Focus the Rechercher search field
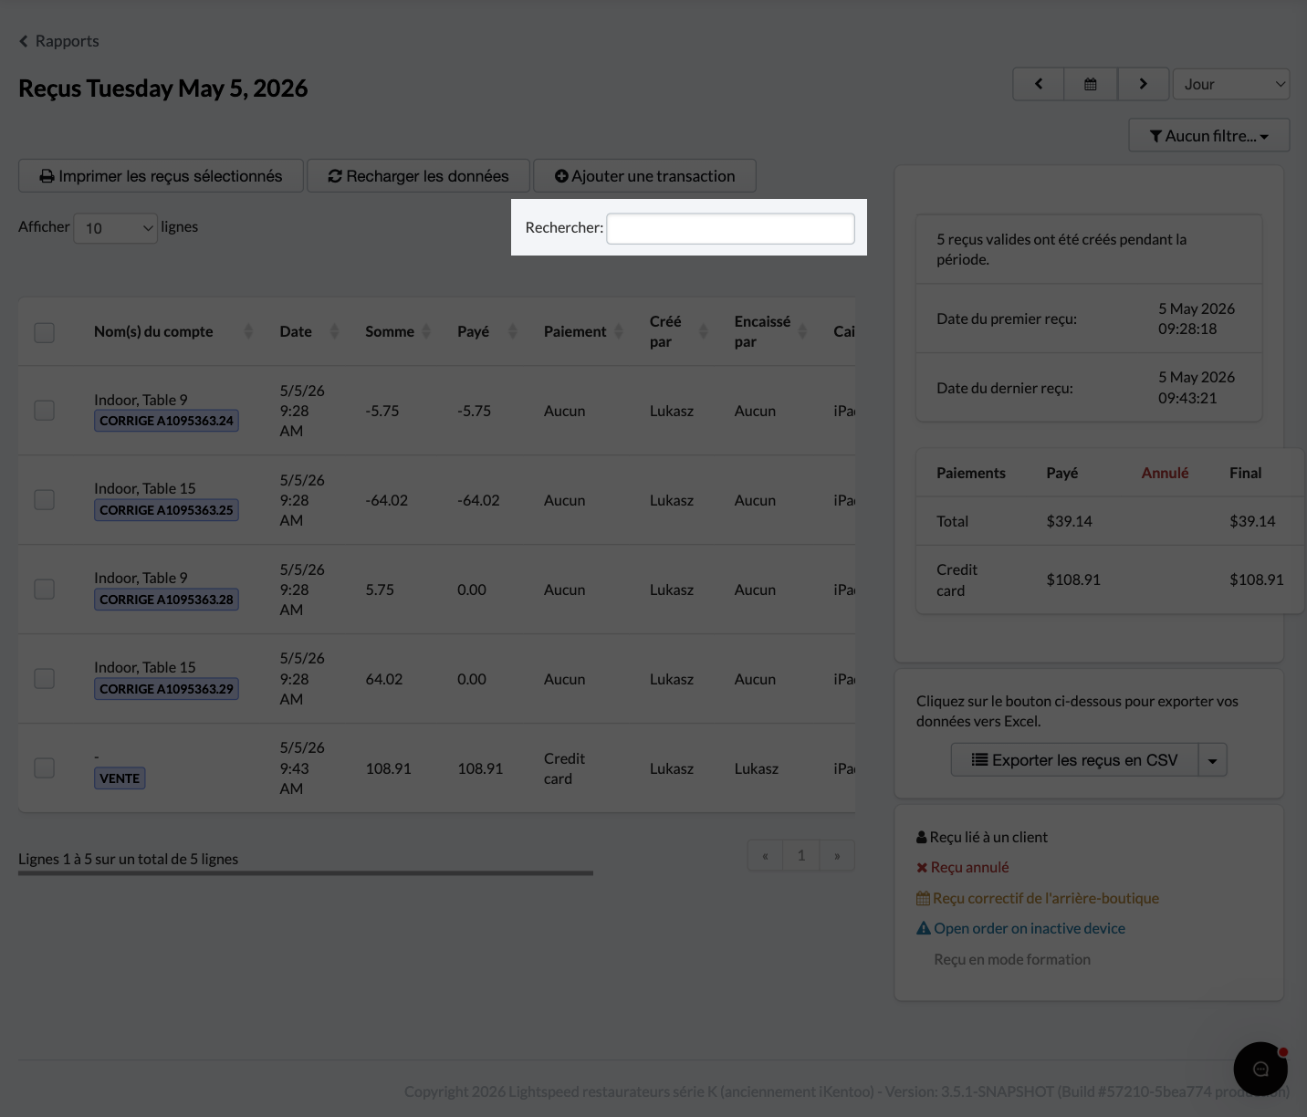The height and width of the screenshot is (1117, 1307). pos(731,228)
